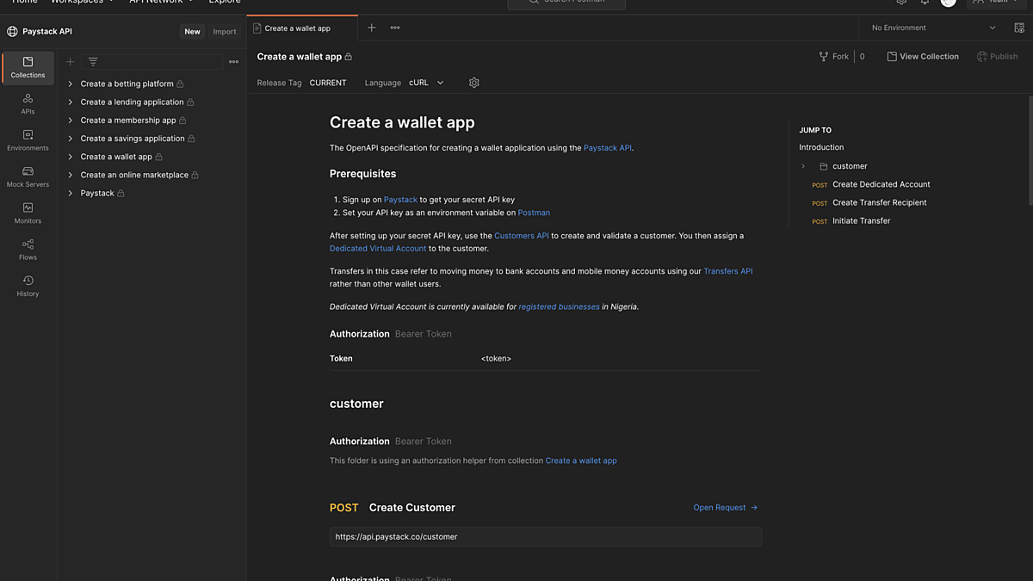Open the Paystack API link in description
This screenshot has width=1033, height=581.
(x=608, y=148)
